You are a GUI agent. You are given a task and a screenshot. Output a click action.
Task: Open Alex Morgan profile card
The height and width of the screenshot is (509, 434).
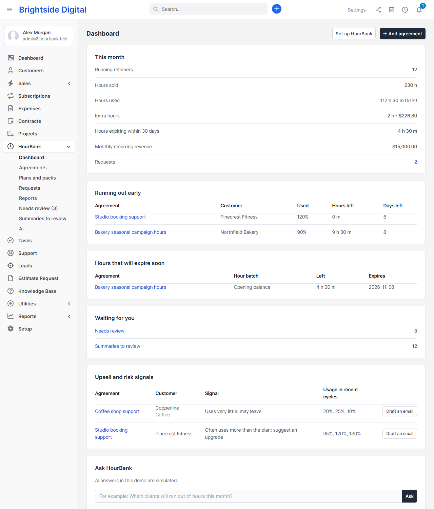click(x=39, y=36)
